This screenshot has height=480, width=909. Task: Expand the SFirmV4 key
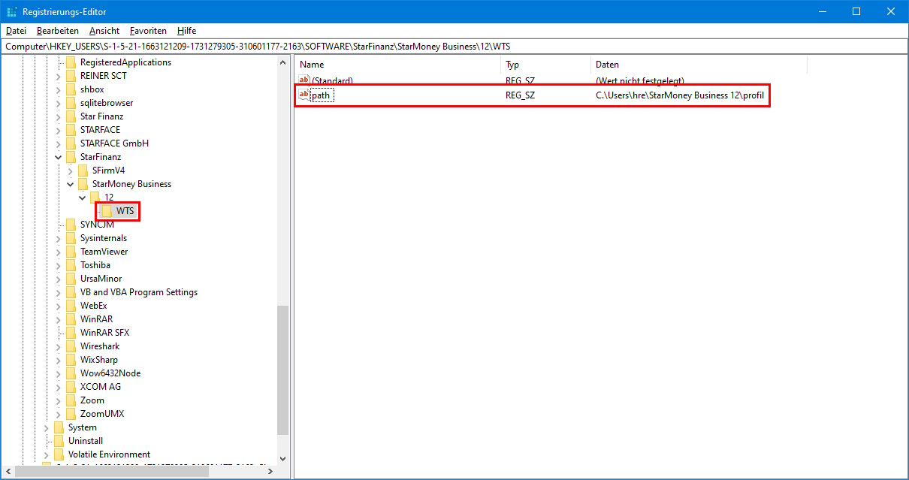71,171
